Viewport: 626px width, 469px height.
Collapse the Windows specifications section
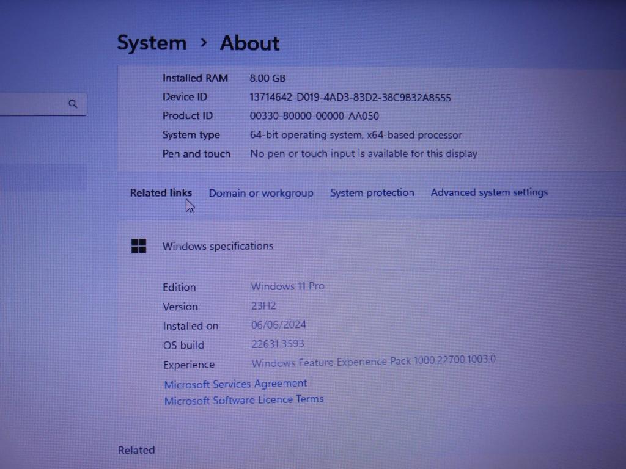pyautogui.click(x=218, y=246)
